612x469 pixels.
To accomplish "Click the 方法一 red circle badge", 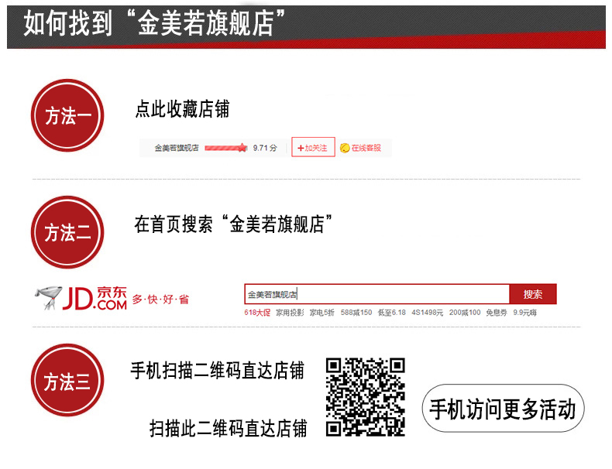I will pyautogui.click(x=67, y=115).
